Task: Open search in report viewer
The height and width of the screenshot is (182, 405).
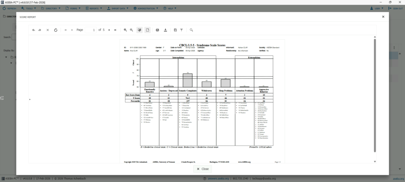Action: [191, 30]
